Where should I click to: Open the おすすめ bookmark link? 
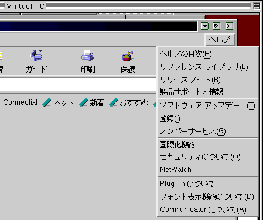coord(128,102)
